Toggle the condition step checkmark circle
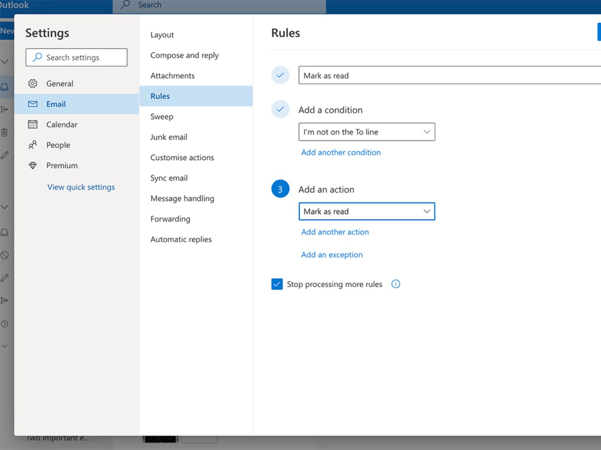The width and height of the screenshot is (601, 450). [x=280, y=109]
